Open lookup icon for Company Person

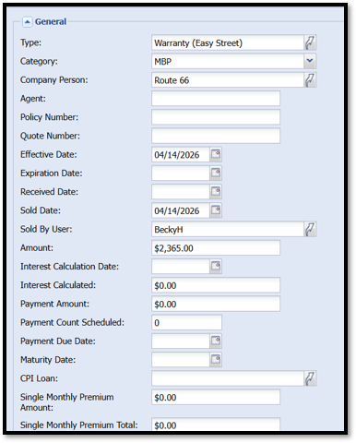pos(310,80)
